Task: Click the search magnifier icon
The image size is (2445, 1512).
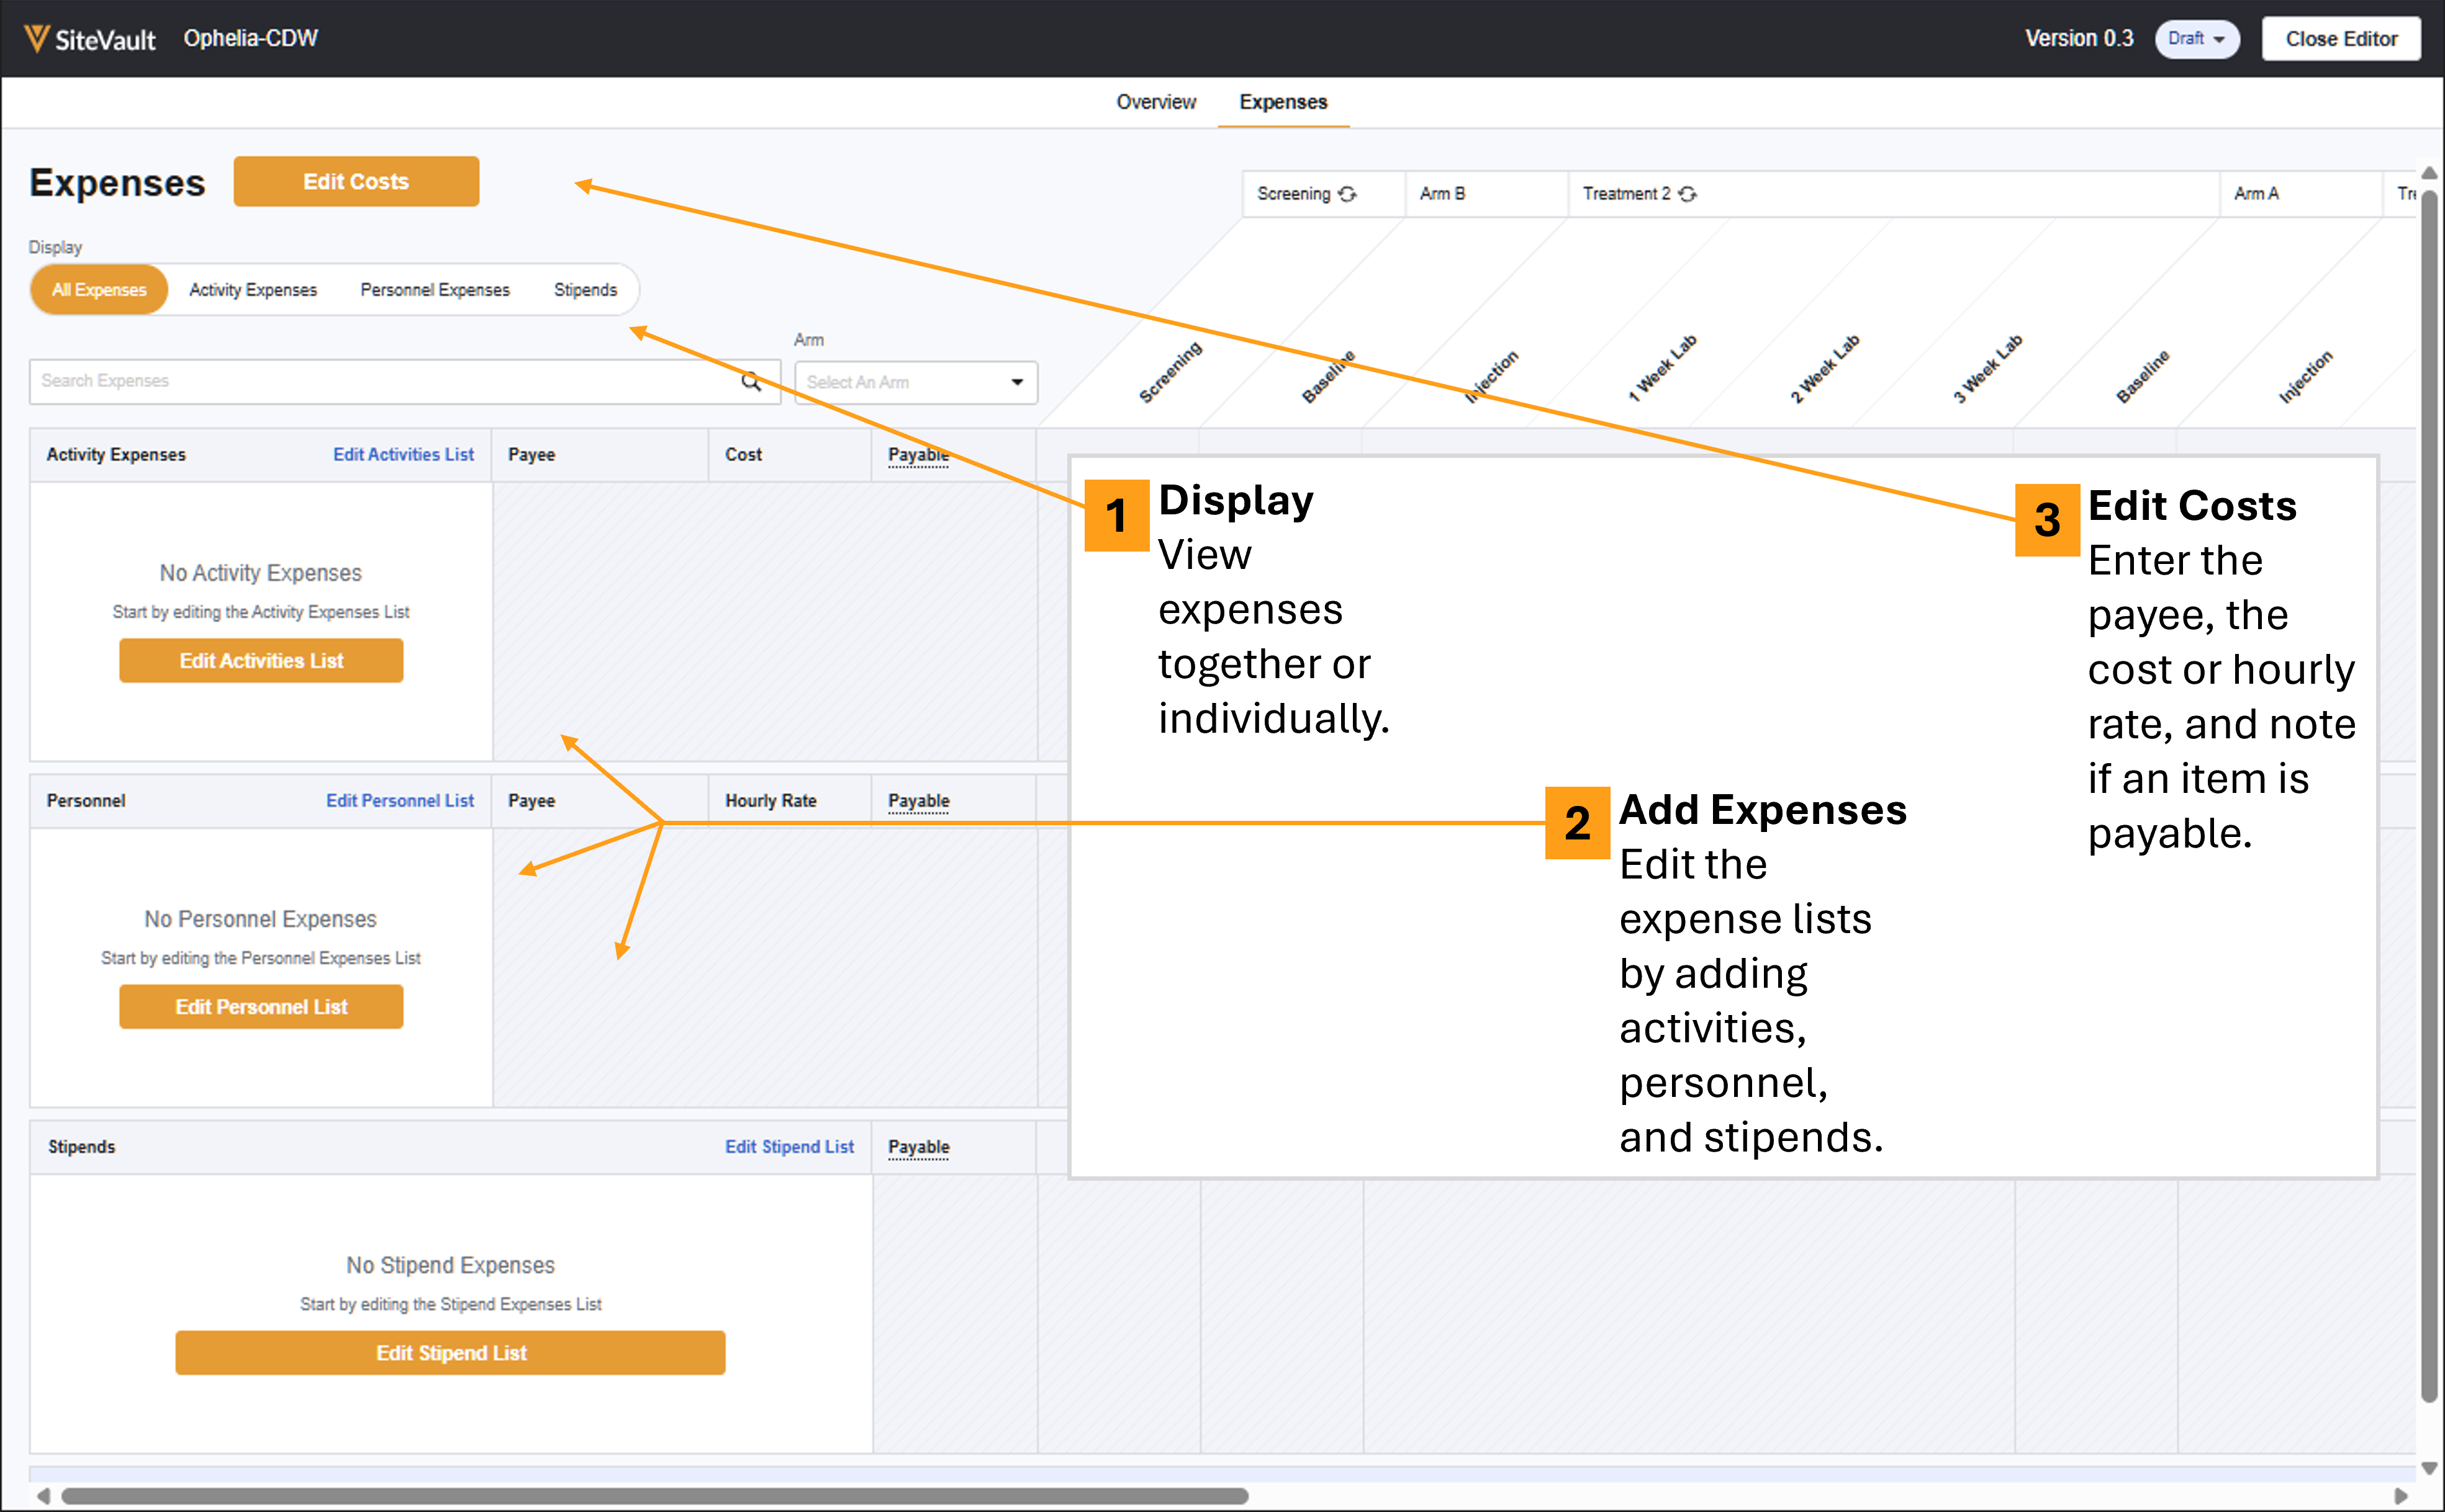Action: point(750,381)
